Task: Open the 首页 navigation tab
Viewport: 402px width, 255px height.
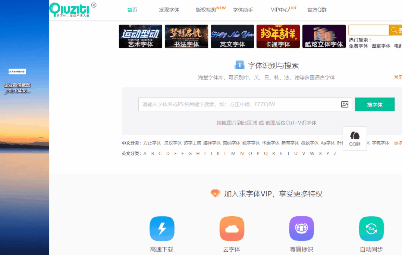Action: 132,10
